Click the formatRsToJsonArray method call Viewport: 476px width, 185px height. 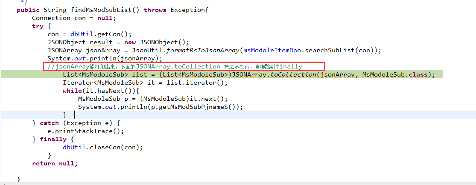(x=203, y=51)
